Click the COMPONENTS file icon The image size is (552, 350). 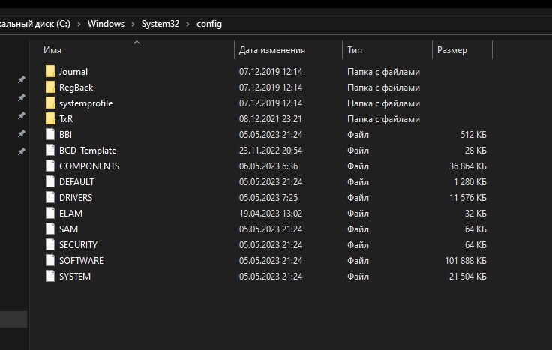click(50, 166)
